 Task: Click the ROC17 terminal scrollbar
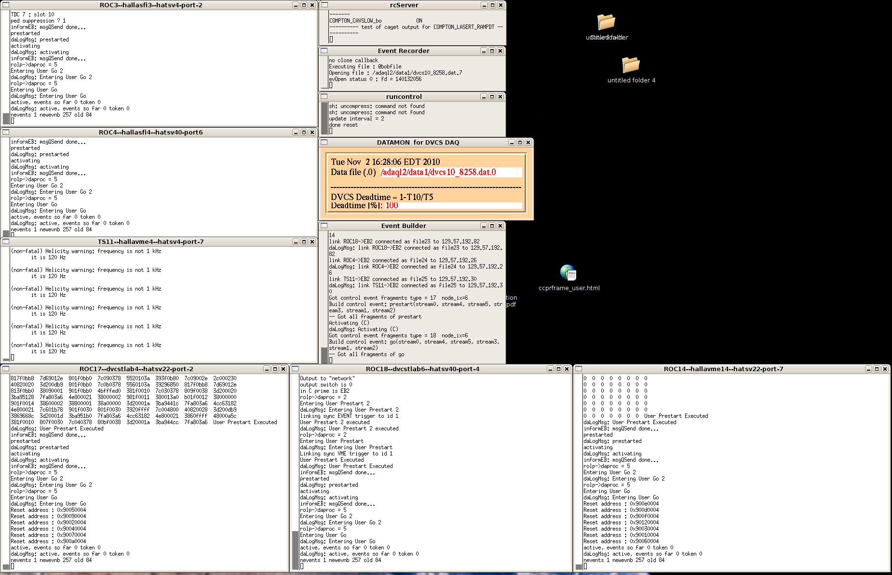pyautogui.click(x=6, y=472)
